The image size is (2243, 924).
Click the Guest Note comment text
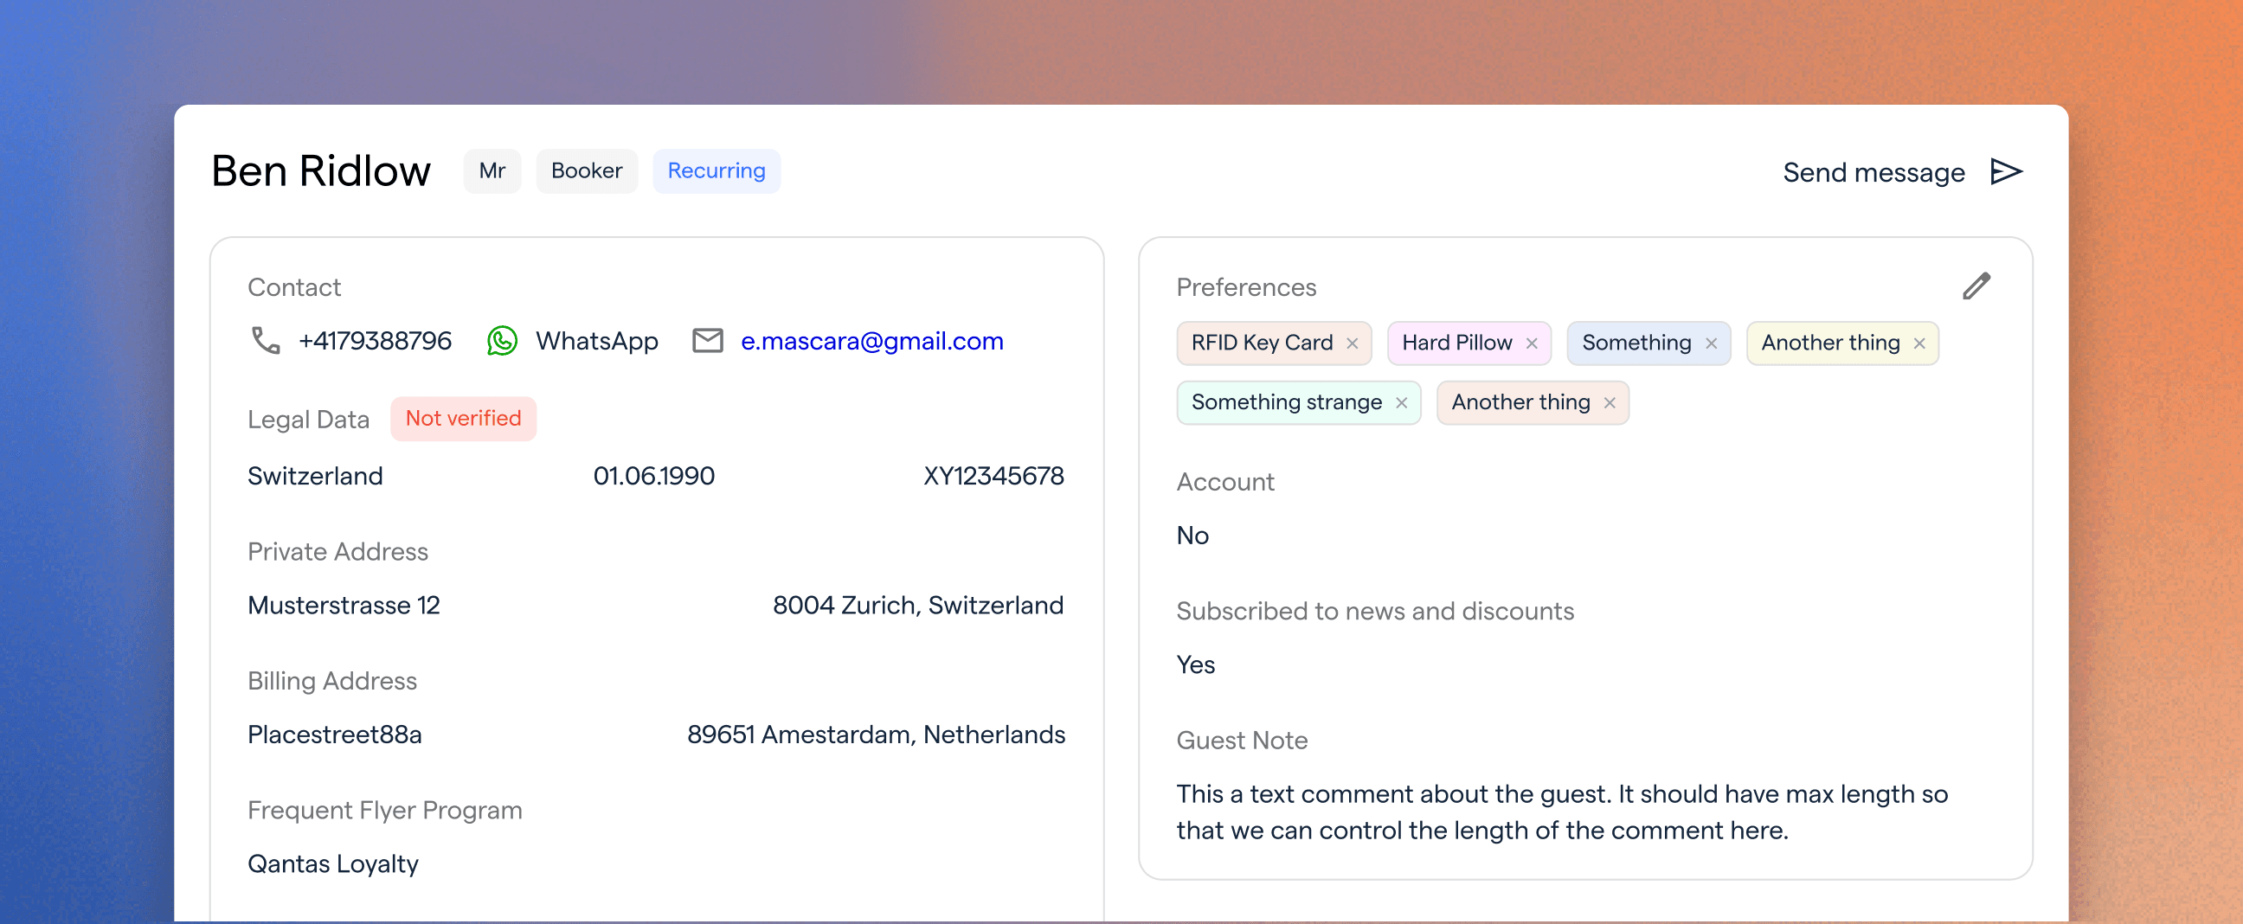[1561, 812]
